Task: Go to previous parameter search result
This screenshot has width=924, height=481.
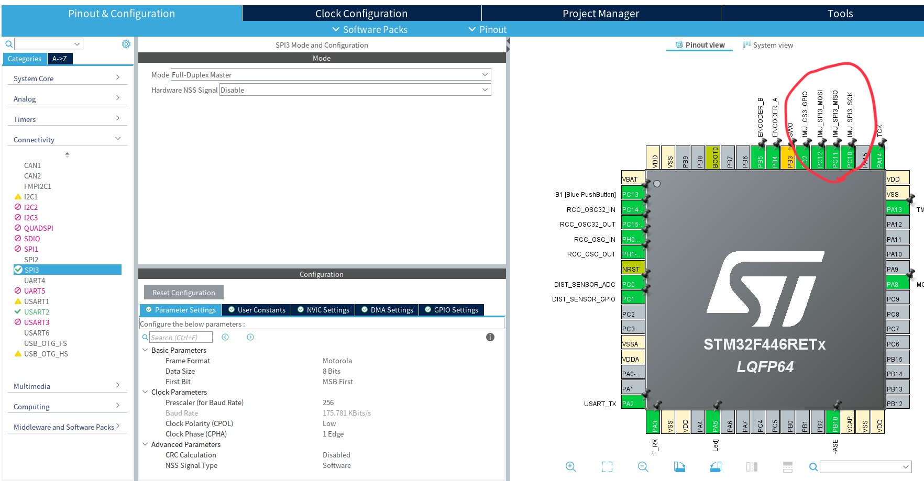Action: pyautogui.click(x=225, y=337)
